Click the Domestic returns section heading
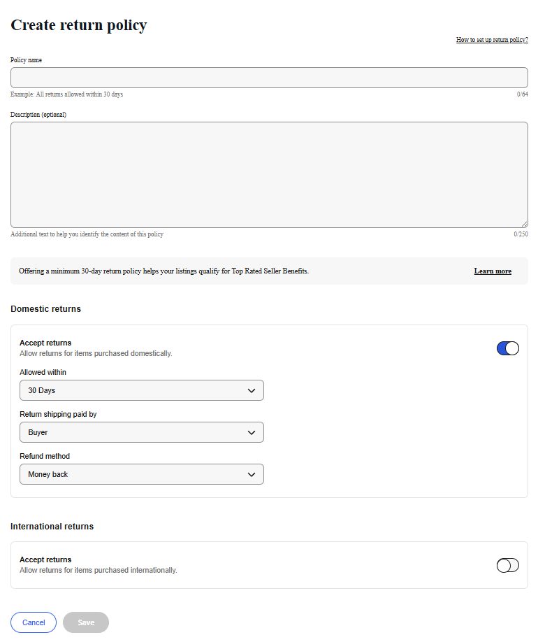 [46, 309]
